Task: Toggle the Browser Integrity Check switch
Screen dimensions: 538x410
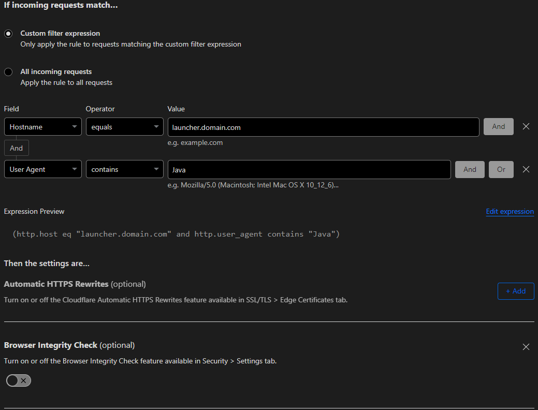Action: click(x=19, y=381)
